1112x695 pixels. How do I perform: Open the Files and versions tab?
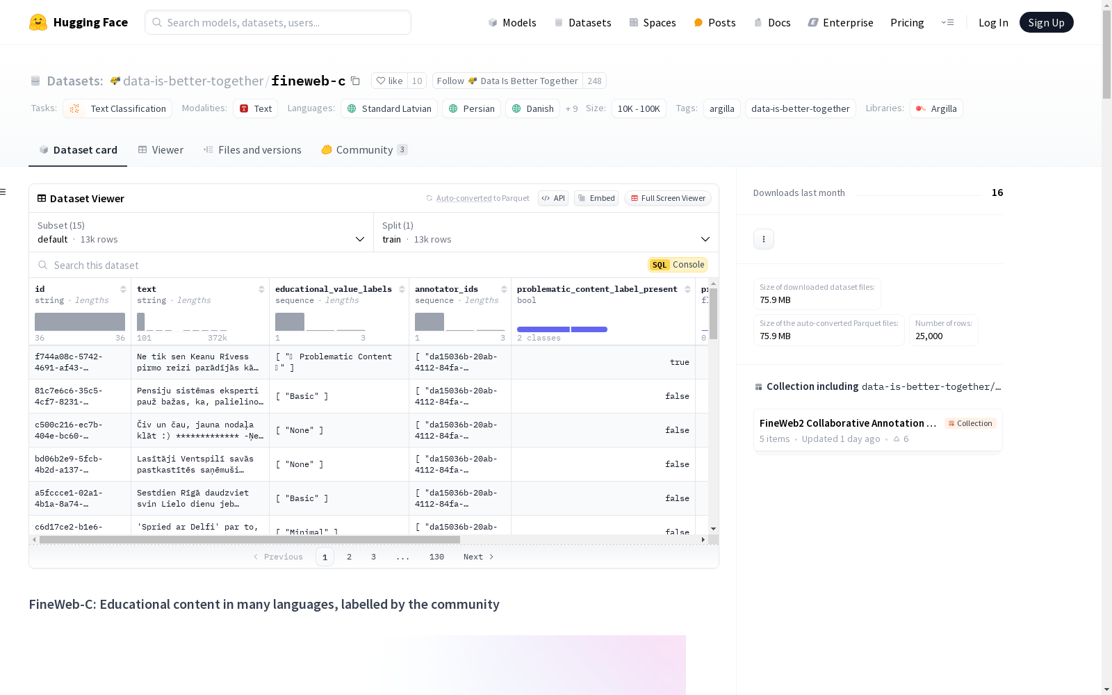[252, 149]
